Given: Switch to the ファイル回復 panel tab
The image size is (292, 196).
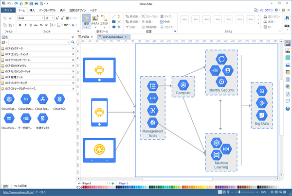Looking at the screenshot, I should click(20, 186).
